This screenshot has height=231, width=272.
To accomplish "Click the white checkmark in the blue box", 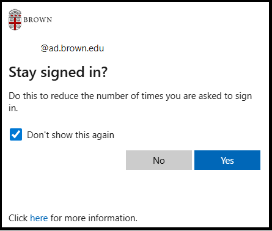I will [x=16, y=134].
